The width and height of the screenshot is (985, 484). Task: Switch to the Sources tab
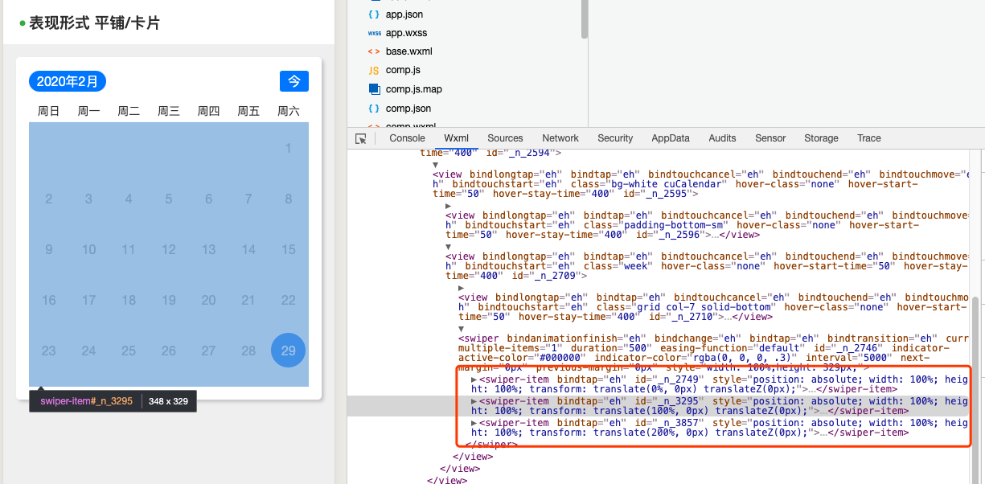pyautogui.click(x=505, y=138)
